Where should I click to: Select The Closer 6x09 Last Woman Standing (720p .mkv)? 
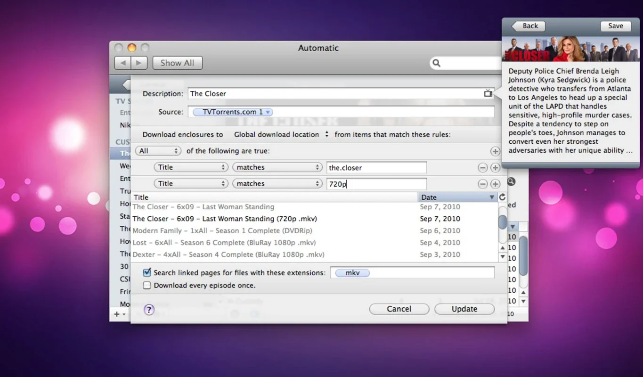[314, 219]
